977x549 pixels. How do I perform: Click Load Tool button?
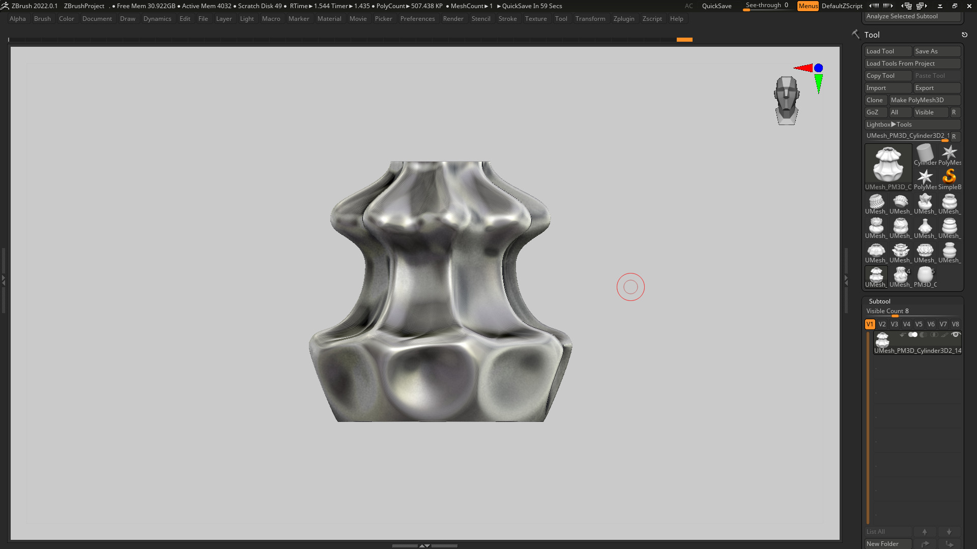[x=888, y=51]
